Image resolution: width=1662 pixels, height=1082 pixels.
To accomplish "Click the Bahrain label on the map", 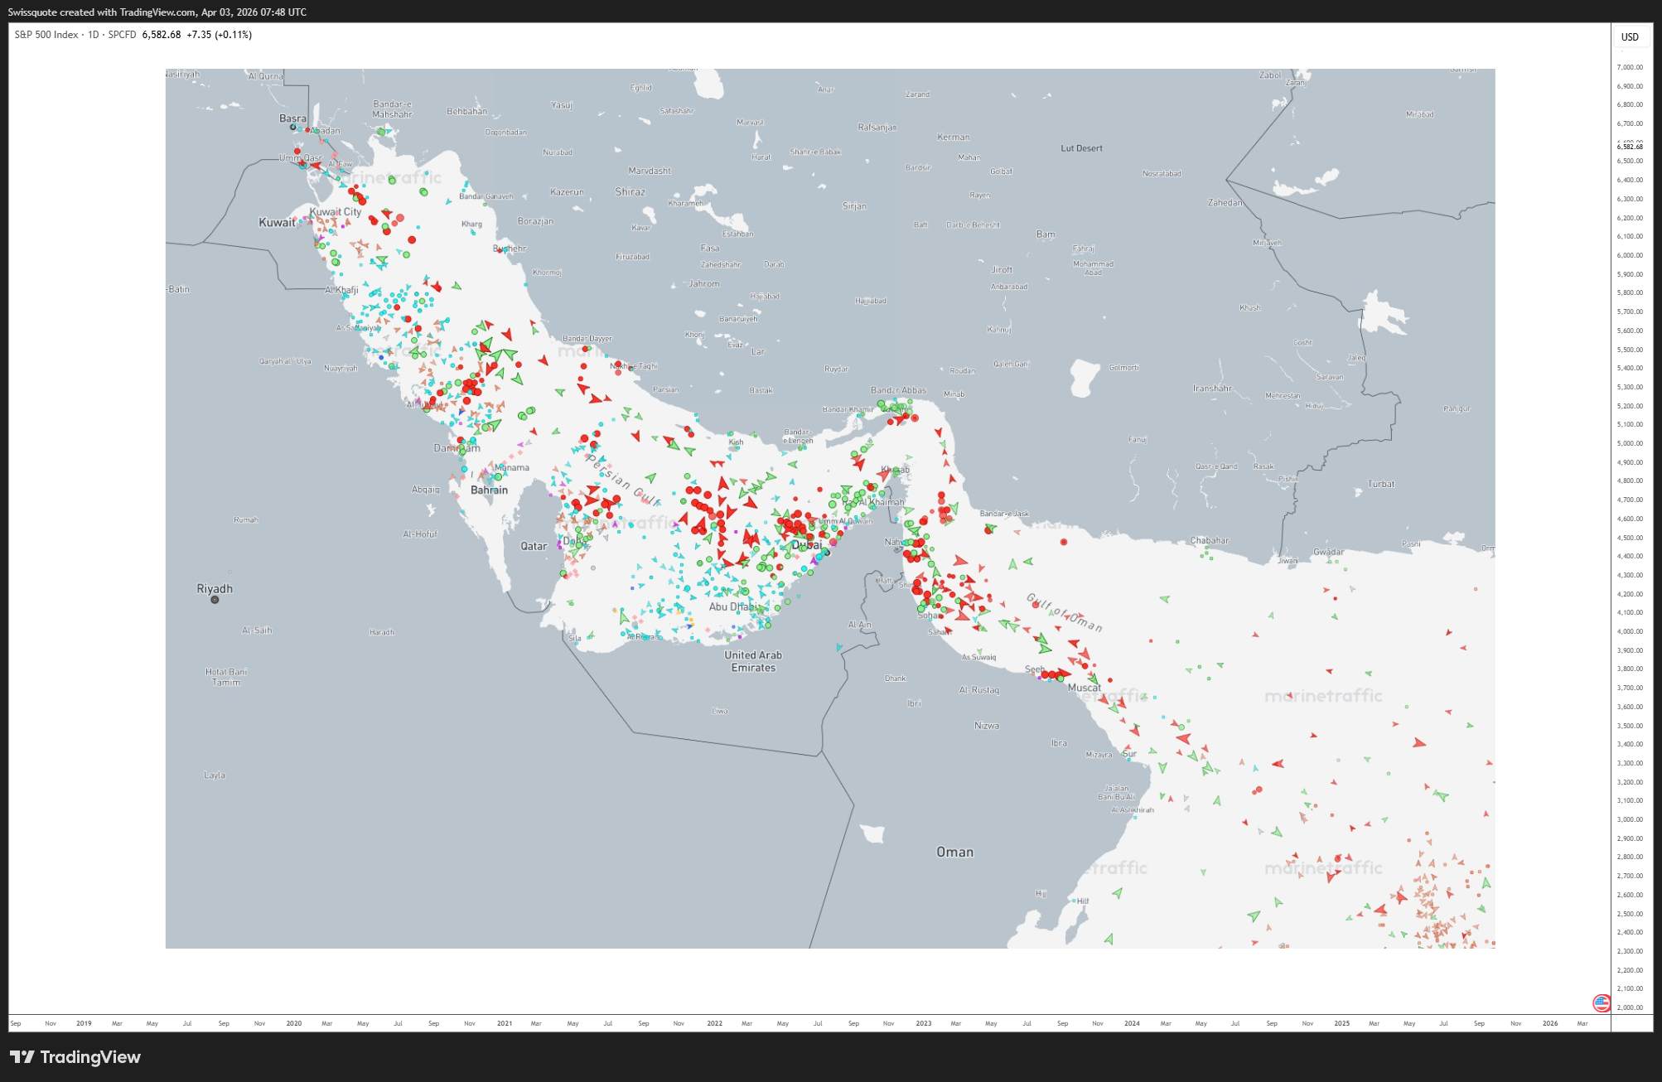I will click(x=489, y=490).
